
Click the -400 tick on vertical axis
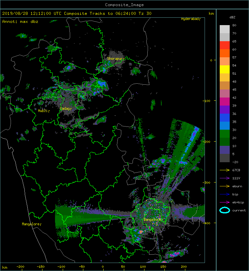(206, 223)
